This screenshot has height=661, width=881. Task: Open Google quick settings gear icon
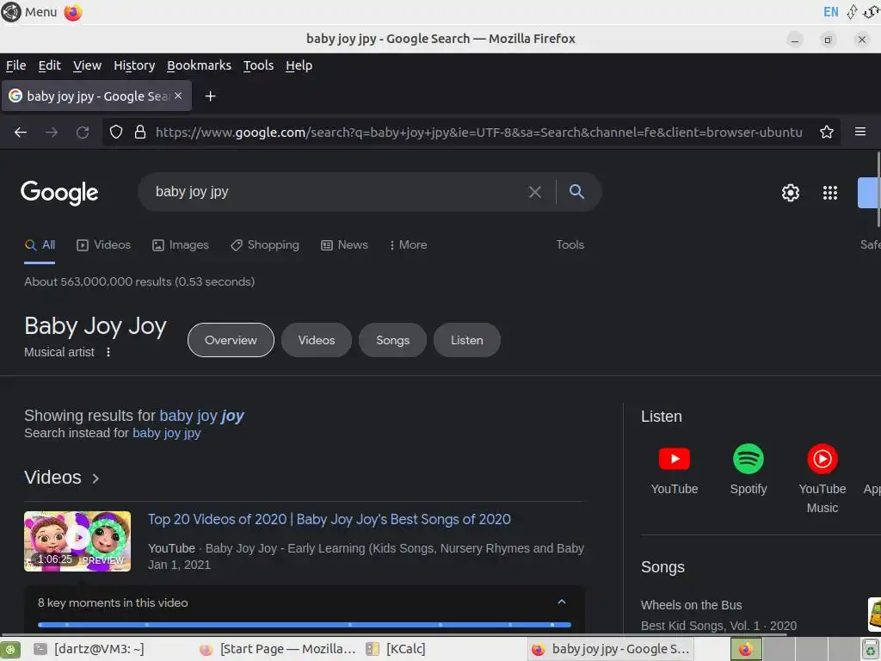click(791, 193)
